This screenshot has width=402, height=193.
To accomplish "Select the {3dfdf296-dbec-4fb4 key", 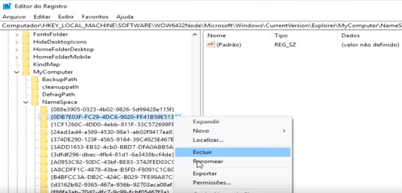I will pos(112,155).
